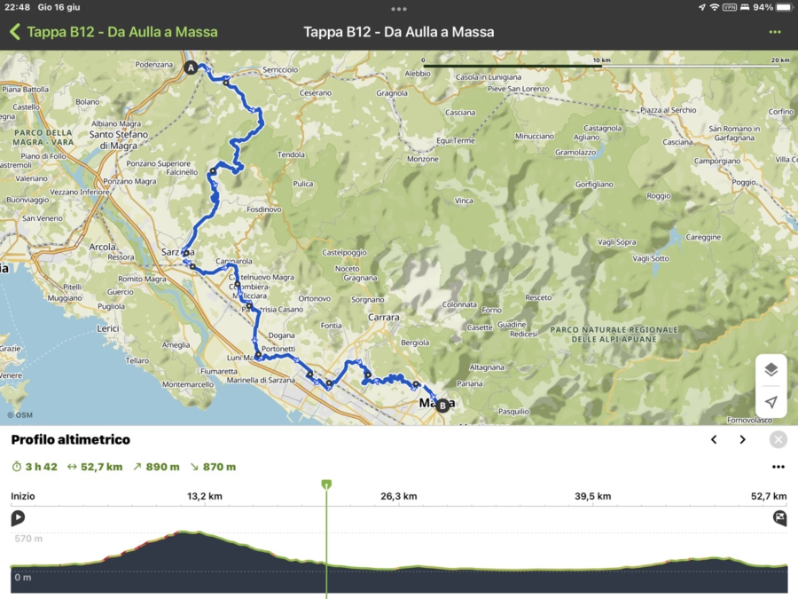Screen dimensions: 798x599
Task: Open the elevation profile options menu
Action: (x=778, y=466)
